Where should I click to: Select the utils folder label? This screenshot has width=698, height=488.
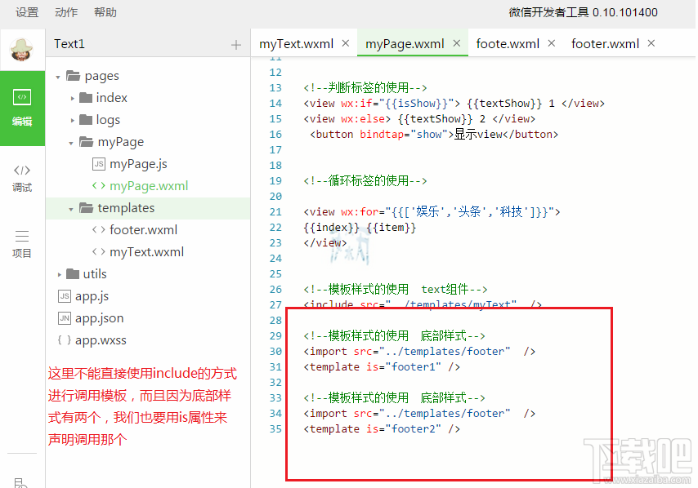click(x=95, y=273)
